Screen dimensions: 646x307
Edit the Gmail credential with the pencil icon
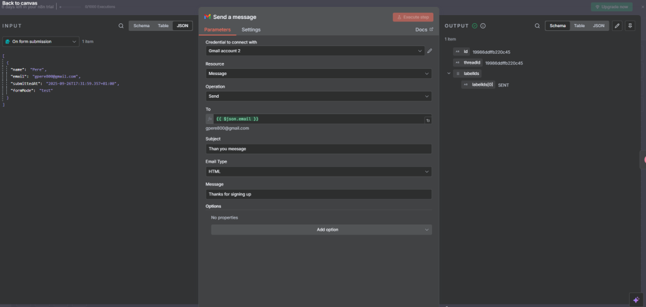(430, 50)
